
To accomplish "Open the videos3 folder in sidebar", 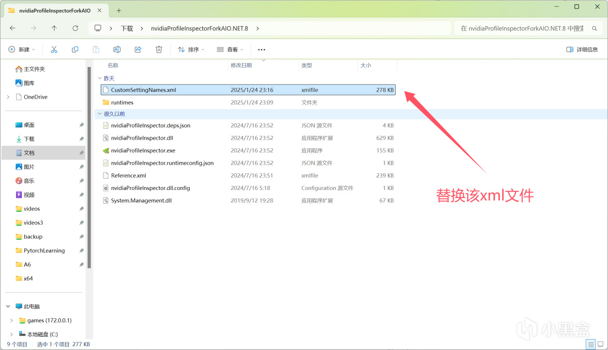I will click(x=33, y=223).
